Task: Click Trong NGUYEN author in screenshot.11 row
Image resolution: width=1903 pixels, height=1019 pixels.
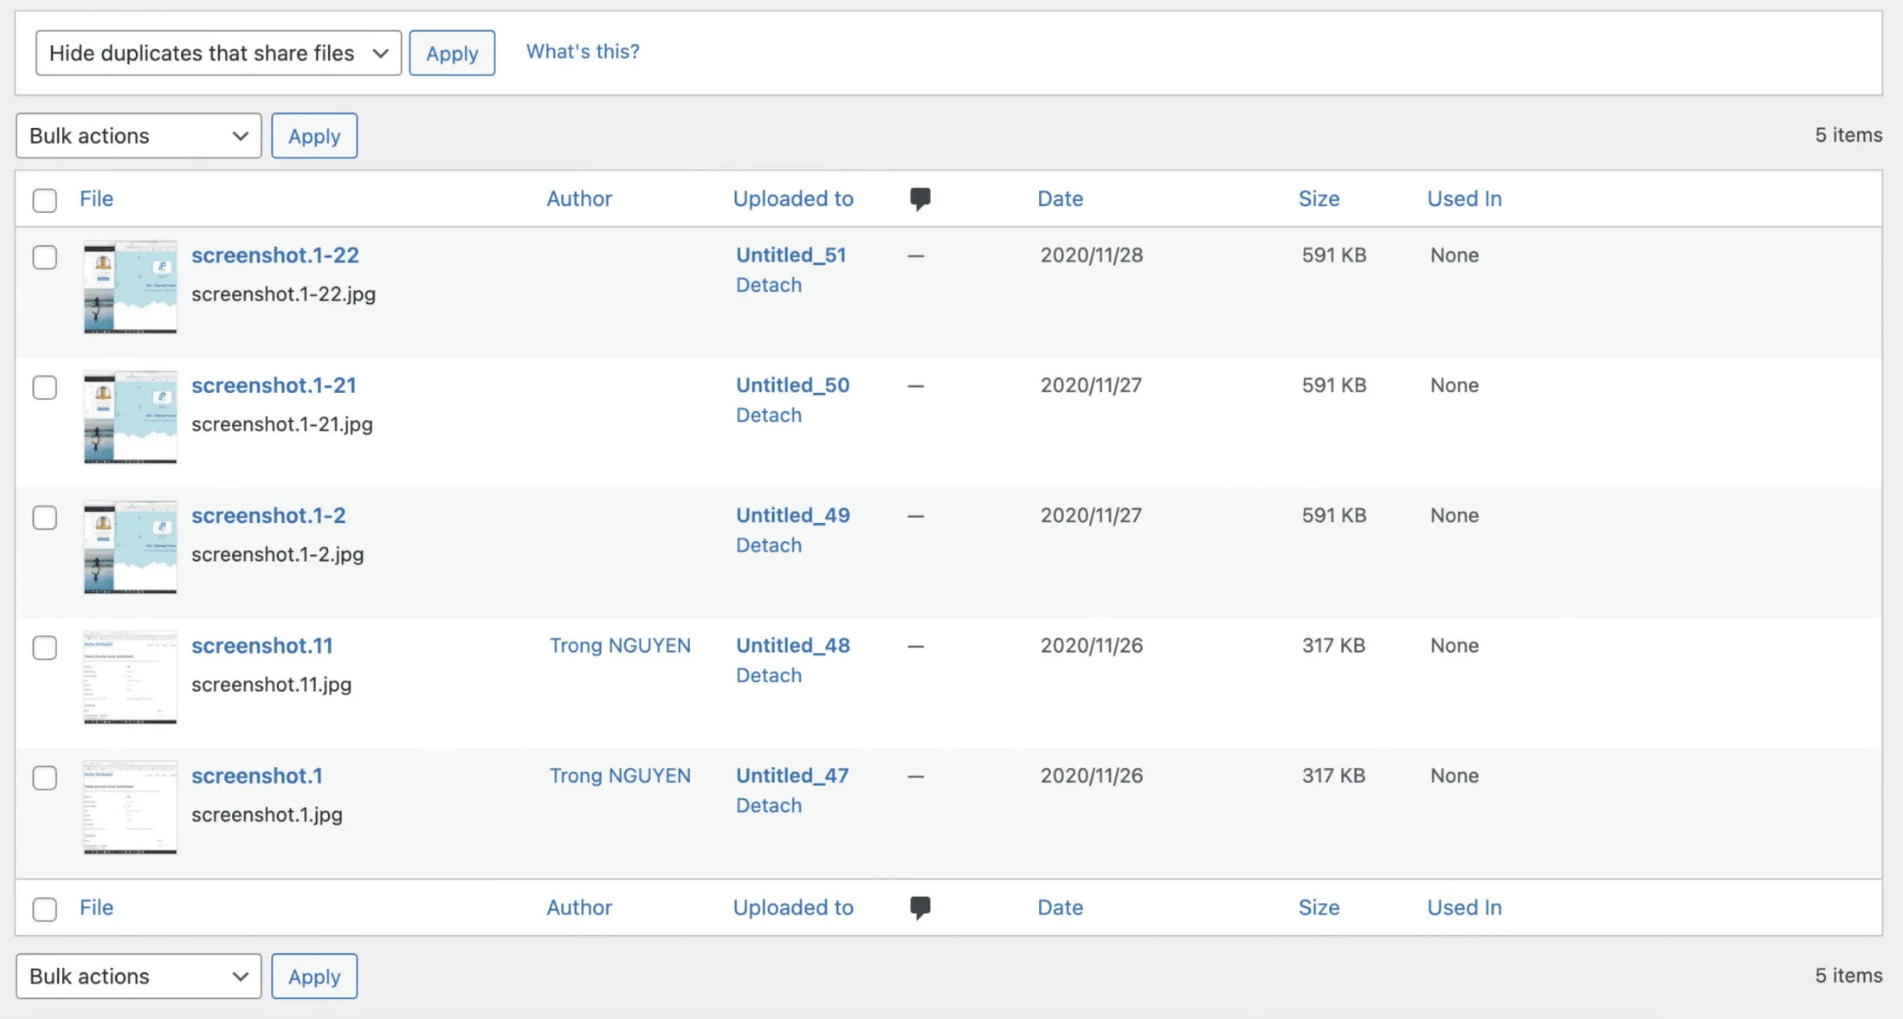Action: [x=620, y=646]
